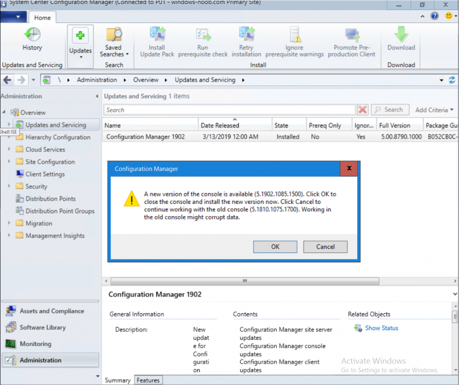
Task: Run prerequisite check from ribbon
Action: [203, 42]
